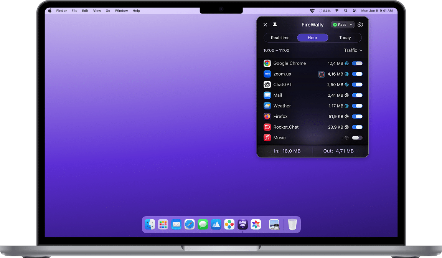Image resolution: width=442 pixels, height=258 pixels.
Task: Click the network icon beside Google Chrome traffic
Action: pos(347,63)
